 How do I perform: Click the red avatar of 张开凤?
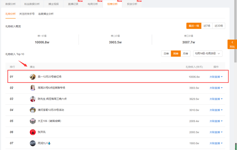pyautogui.click(x=33, y=132)
